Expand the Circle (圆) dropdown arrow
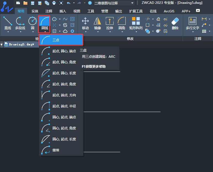Screen dimensions: 213x172 pos(33,32)
